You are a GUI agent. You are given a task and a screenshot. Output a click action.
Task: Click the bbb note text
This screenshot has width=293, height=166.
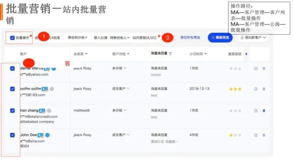[154, 117]
